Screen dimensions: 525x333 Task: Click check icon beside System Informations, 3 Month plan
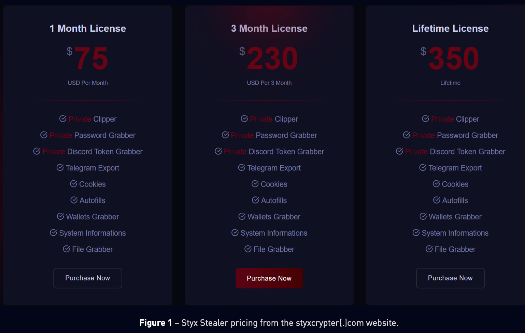(x=235, y=233)
